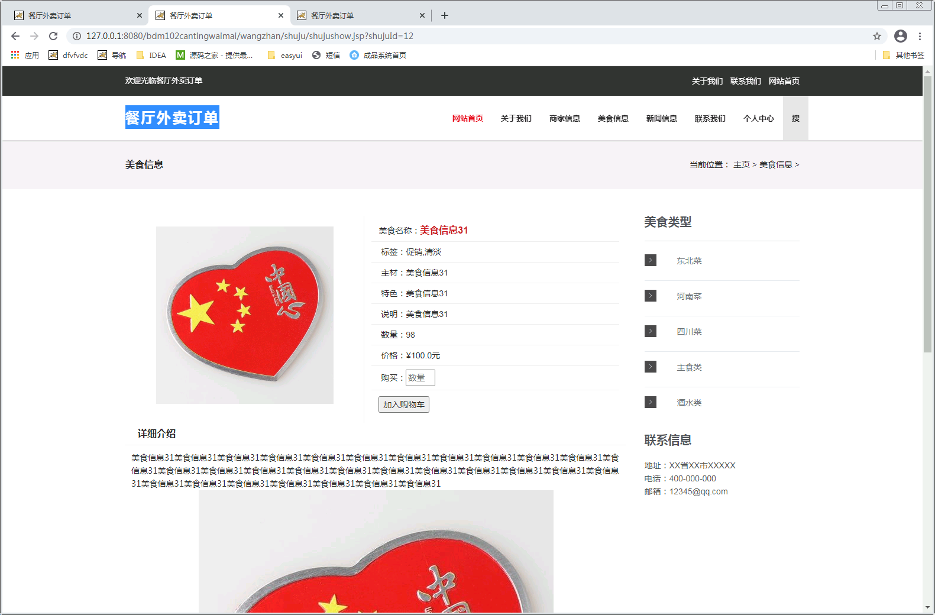The height and width of the screenshot is (615, 935).
Task: Click the vertical scrollbar thumb
Action: (927, 214)
